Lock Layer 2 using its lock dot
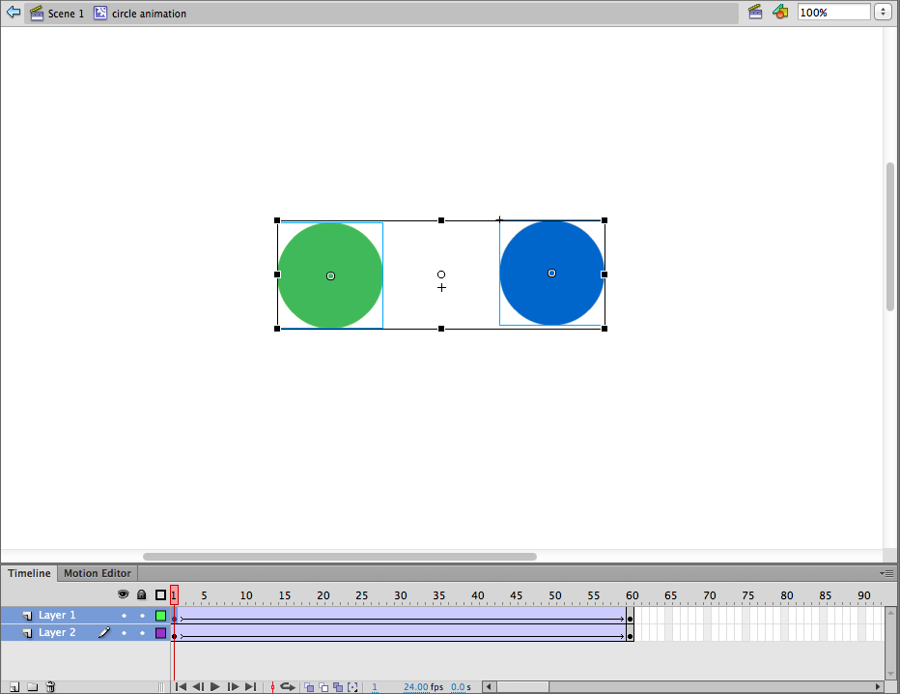Image resolution: width=900 pixels, height=694 pixels. tap(142, 633)
